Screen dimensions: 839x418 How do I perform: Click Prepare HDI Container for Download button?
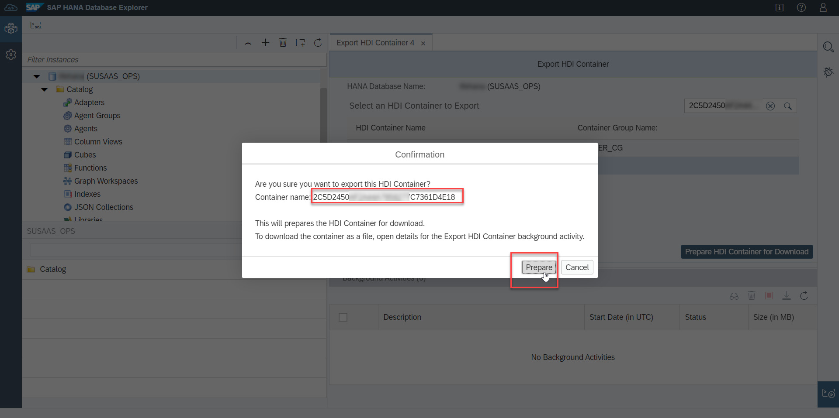click(746, 252)
